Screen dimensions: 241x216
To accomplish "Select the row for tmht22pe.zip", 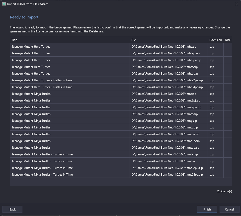I will [x=121, y=80].
